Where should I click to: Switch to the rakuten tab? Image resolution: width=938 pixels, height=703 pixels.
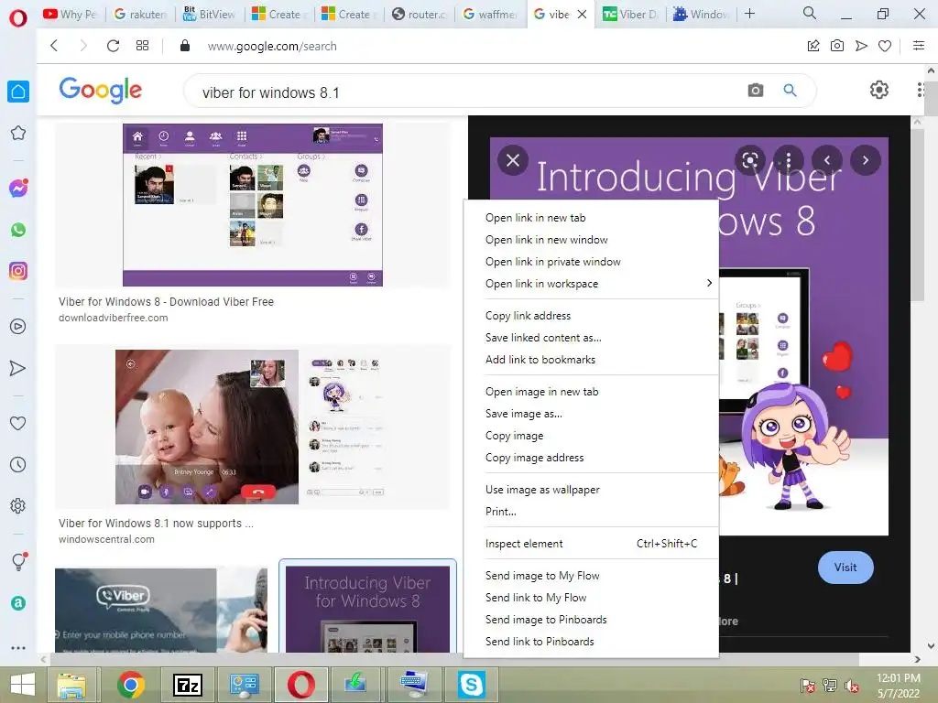pyautogui.click(x=140, y=14)
